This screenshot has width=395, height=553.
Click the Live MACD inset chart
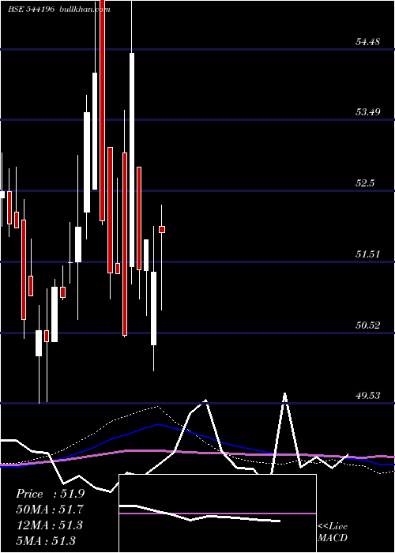click(217, 513)
